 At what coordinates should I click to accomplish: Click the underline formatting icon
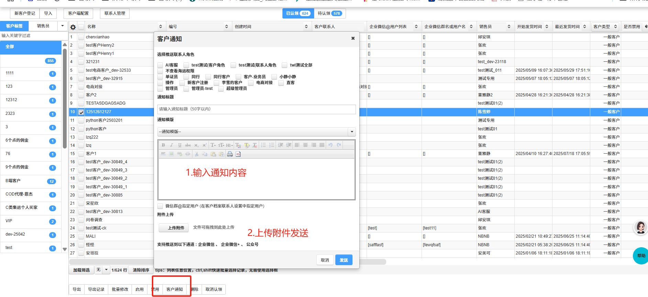179,145
